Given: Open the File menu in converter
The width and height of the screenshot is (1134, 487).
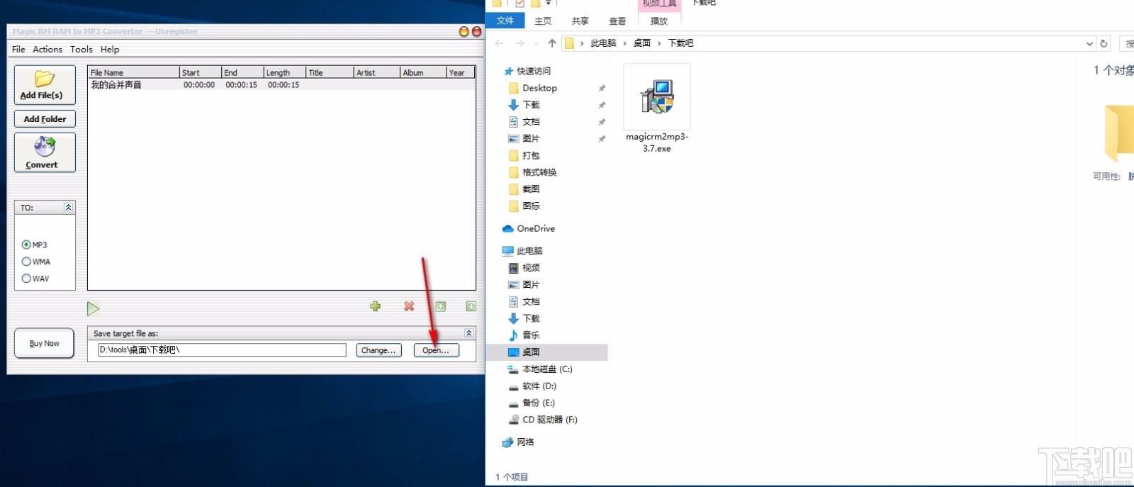Looking at the screenshot, I should click(18, 49).
